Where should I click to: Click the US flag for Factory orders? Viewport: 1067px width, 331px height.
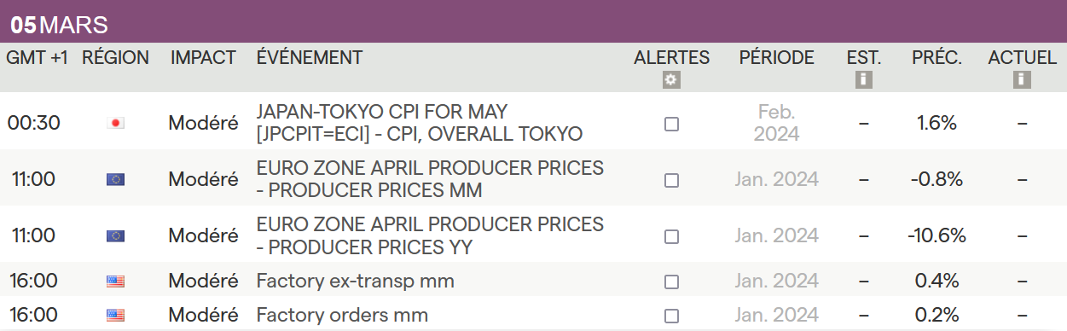(x=115, y=316)
